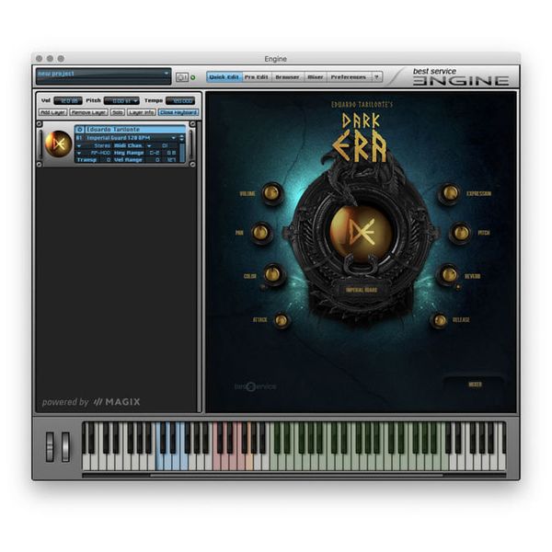Screen dimensions: 552x552
Task: Switch to the Pro Edit tab
Action: tap(257, 76)
